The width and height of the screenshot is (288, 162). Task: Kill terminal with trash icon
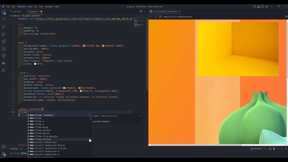point(274,148)
